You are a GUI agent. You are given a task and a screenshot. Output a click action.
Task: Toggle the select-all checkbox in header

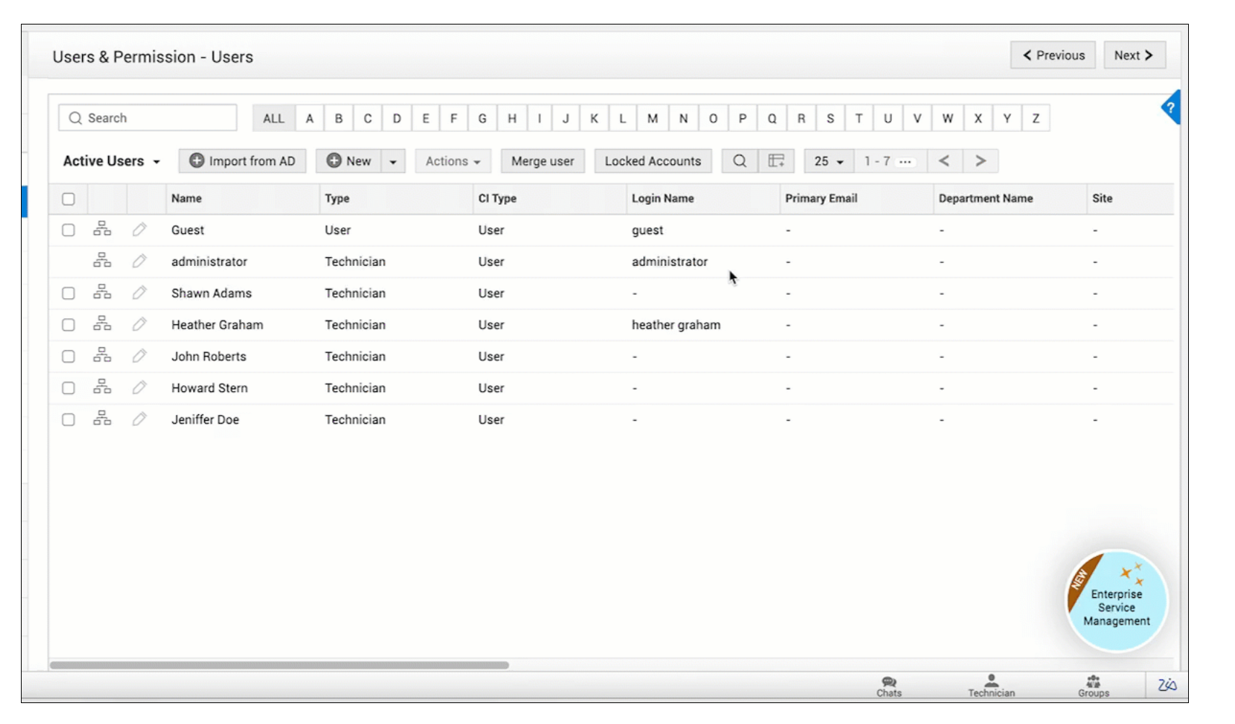[x=68, y=200]
